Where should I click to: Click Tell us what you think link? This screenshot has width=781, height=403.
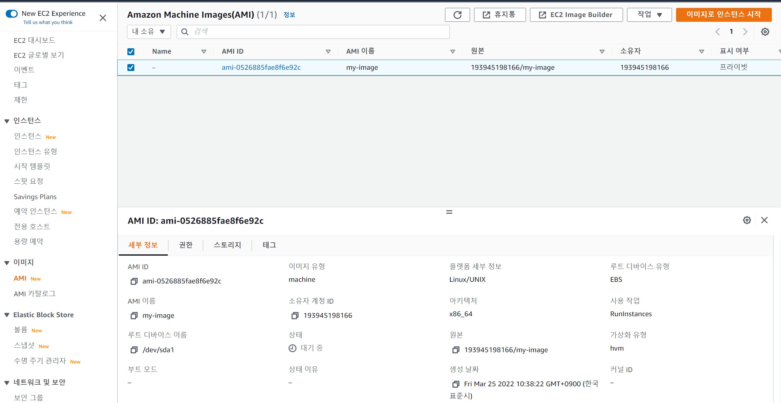point(48,22)
